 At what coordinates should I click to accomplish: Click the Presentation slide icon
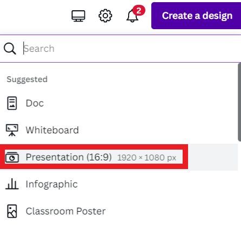[x=12, y=157]
